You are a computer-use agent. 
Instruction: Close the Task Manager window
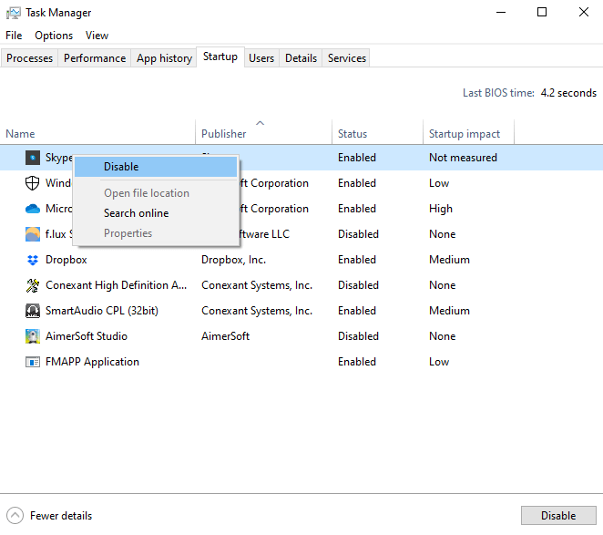point(583,13)
